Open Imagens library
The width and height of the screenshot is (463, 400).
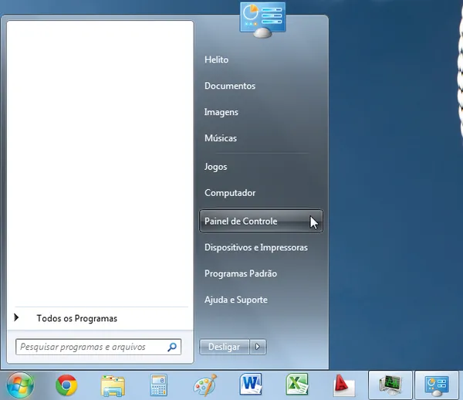point(221,112)
